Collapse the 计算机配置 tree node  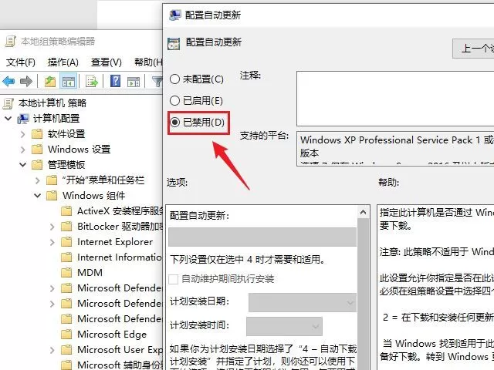click(8, 119)
